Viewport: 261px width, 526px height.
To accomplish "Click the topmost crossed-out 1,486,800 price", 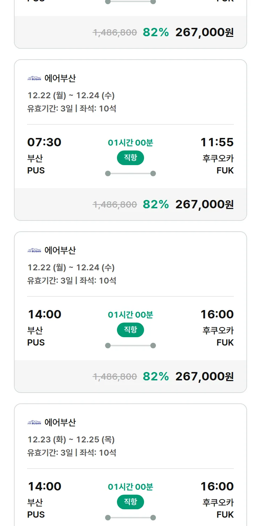I will (x=115, y=33).
